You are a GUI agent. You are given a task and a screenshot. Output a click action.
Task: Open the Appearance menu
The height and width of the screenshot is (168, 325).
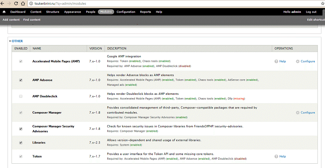click(x=73, y=12)
